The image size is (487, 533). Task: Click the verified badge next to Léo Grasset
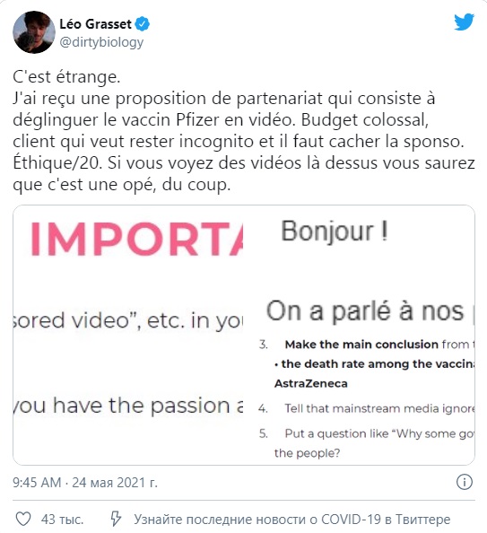(142, 24)
